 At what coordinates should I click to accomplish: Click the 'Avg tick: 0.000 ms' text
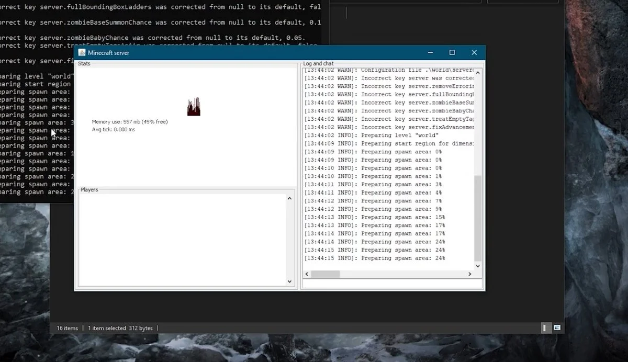tap(114, 129)
